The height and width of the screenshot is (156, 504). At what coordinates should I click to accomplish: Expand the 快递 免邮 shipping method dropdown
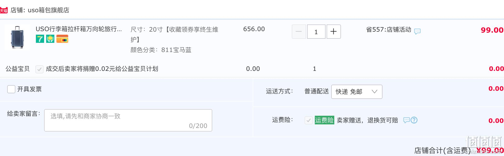point(357,92)
